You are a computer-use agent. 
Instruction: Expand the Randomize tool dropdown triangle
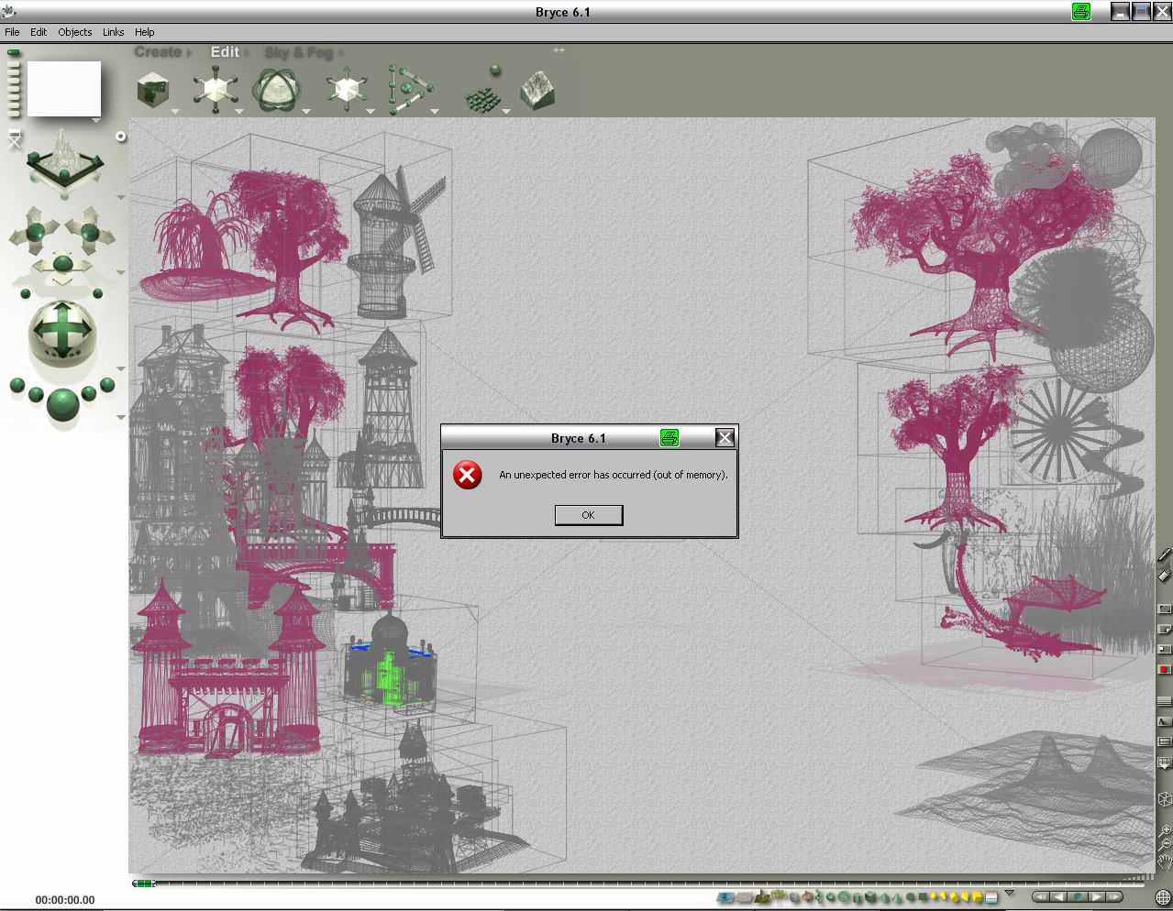tap(506, 111)
